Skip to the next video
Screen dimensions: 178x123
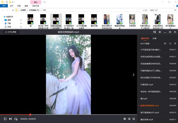pos(11,119)
